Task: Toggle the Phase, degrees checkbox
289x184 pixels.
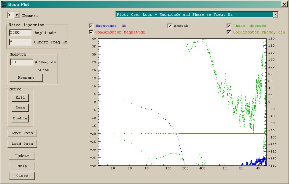Action: pos(229,26)
